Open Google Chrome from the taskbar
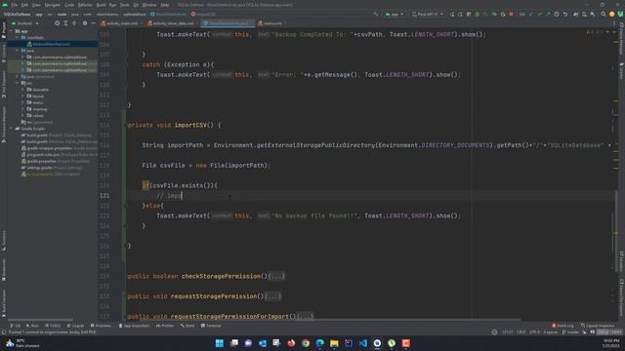This screenshot has height=351, width=625. [x=306, y=343]
